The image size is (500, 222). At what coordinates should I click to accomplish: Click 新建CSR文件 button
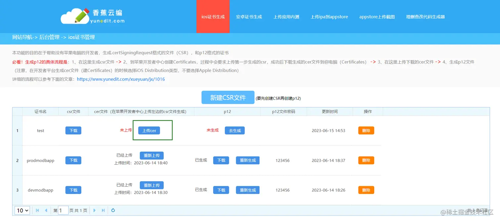228,97
